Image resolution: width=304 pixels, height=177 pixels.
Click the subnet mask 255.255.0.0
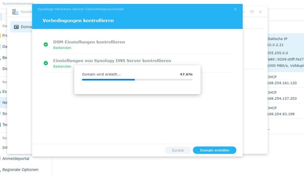(x=277, y=53)
